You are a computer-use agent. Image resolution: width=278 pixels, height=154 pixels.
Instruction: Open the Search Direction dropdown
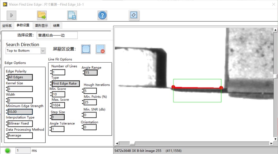(43, 51)
